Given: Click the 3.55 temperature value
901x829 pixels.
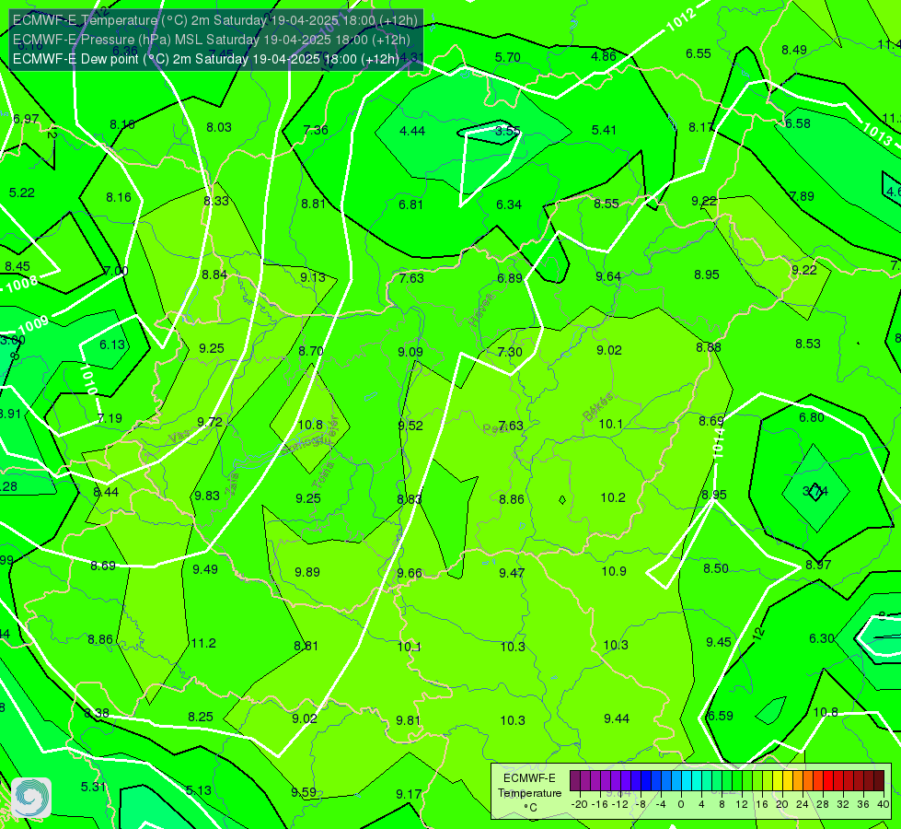Looking at the screenshot, I should (x=507, y=131).
